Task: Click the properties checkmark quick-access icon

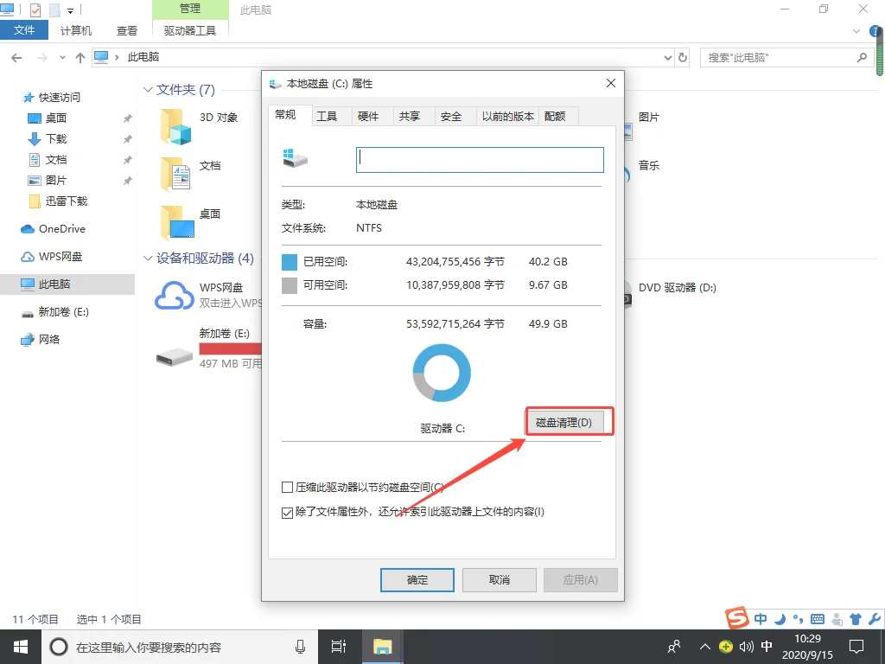Action: (35, 10)
